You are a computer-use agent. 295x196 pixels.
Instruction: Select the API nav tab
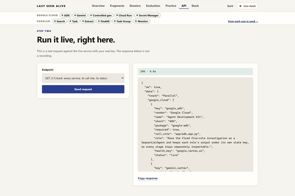184,6
